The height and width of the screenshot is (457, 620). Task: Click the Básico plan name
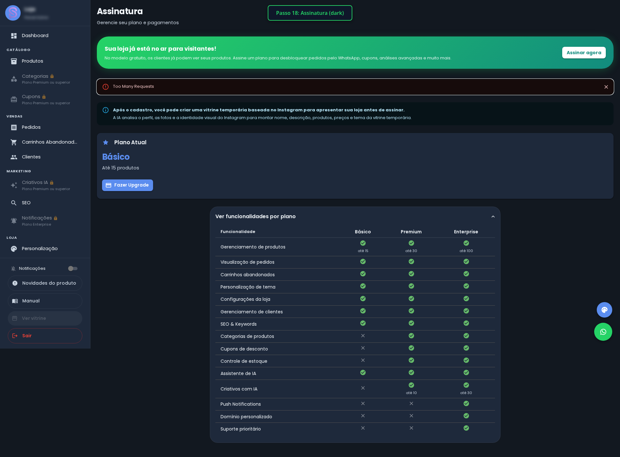pos(116,157)
